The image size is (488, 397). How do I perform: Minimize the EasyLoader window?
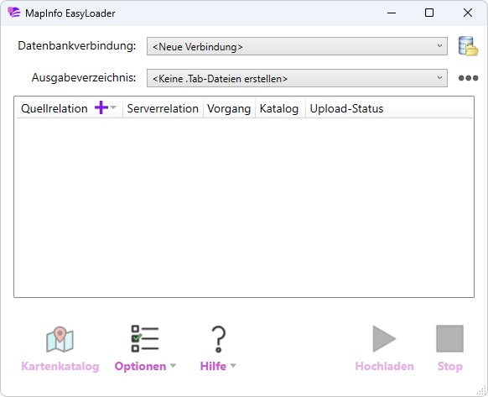(x=392, y=13)
